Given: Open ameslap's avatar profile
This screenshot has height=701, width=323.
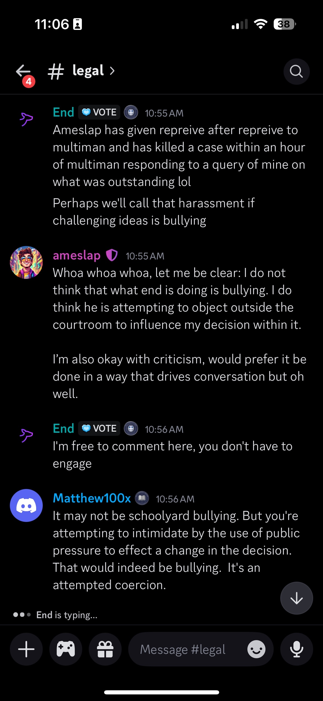Looking at the screenshot, I should pyautogui.click(x=26, y=262).
